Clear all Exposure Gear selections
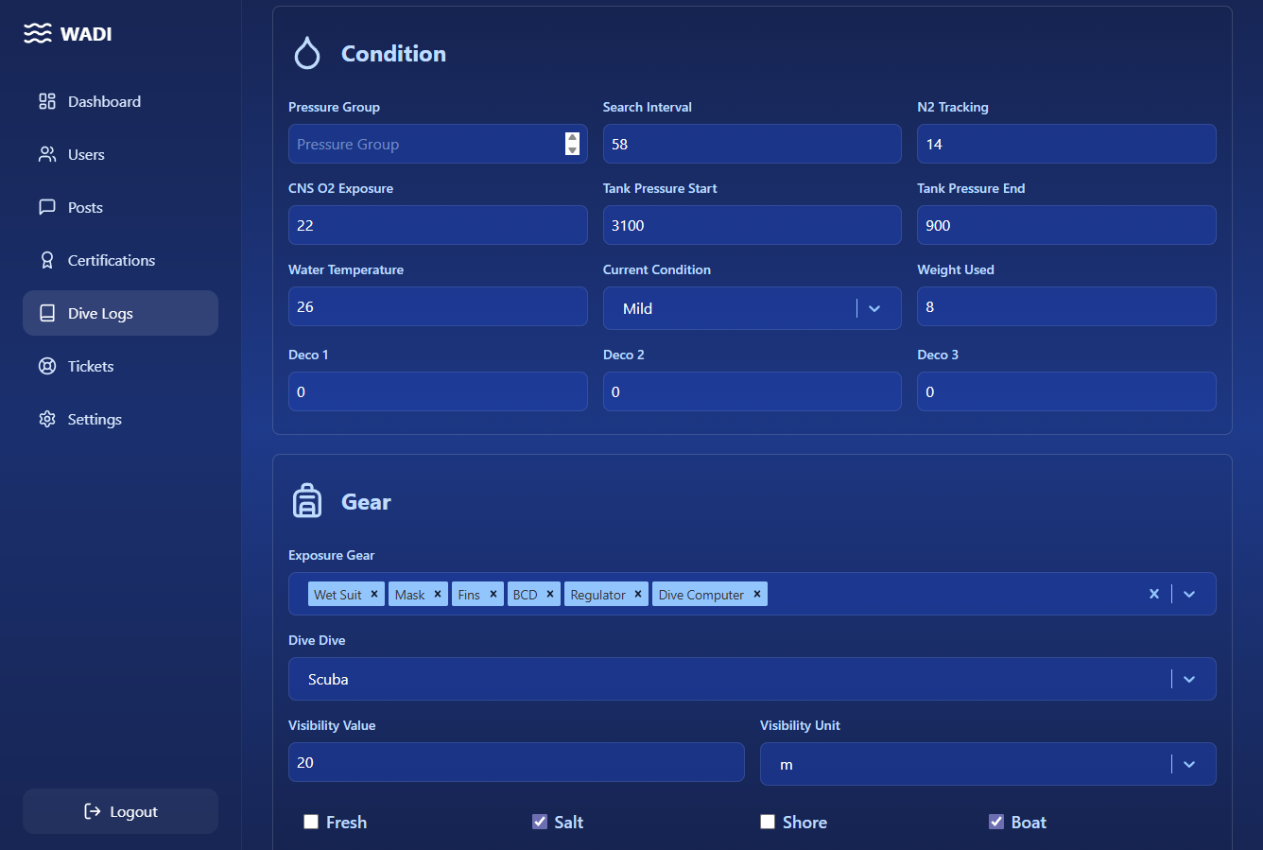The width and height of the screenshot is (1263, 850). coord(1153,594)
